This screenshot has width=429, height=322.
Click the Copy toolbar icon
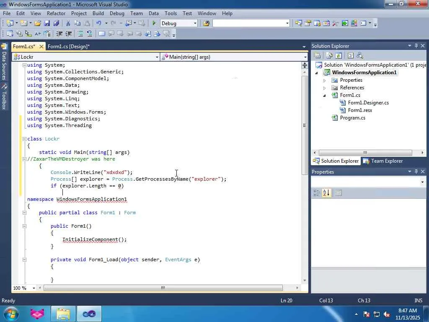pos(78,23)
